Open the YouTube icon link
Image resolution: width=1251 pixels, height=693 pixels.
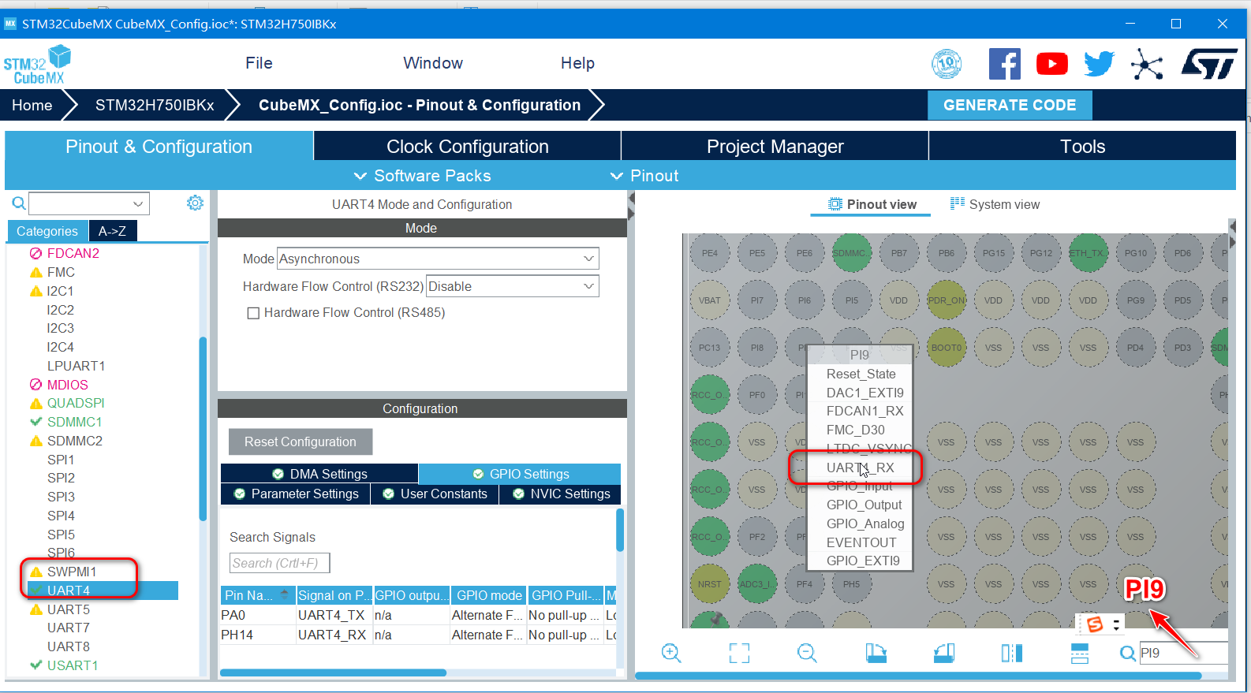(x=1052, y=64)
